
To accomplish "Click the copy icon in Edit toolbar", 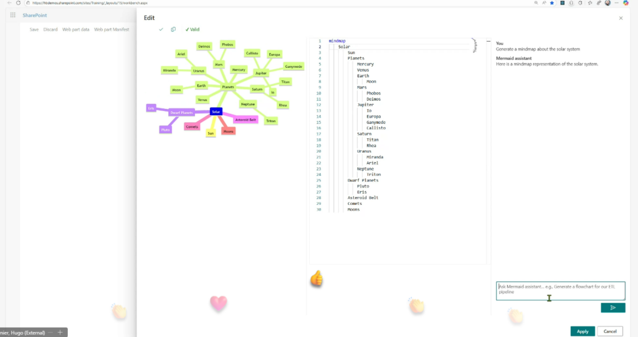I will click(173, 29).
